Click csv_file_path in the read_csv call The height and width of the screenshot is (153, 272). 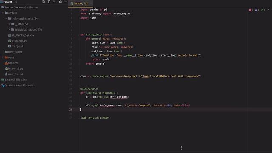pos(119,97)
